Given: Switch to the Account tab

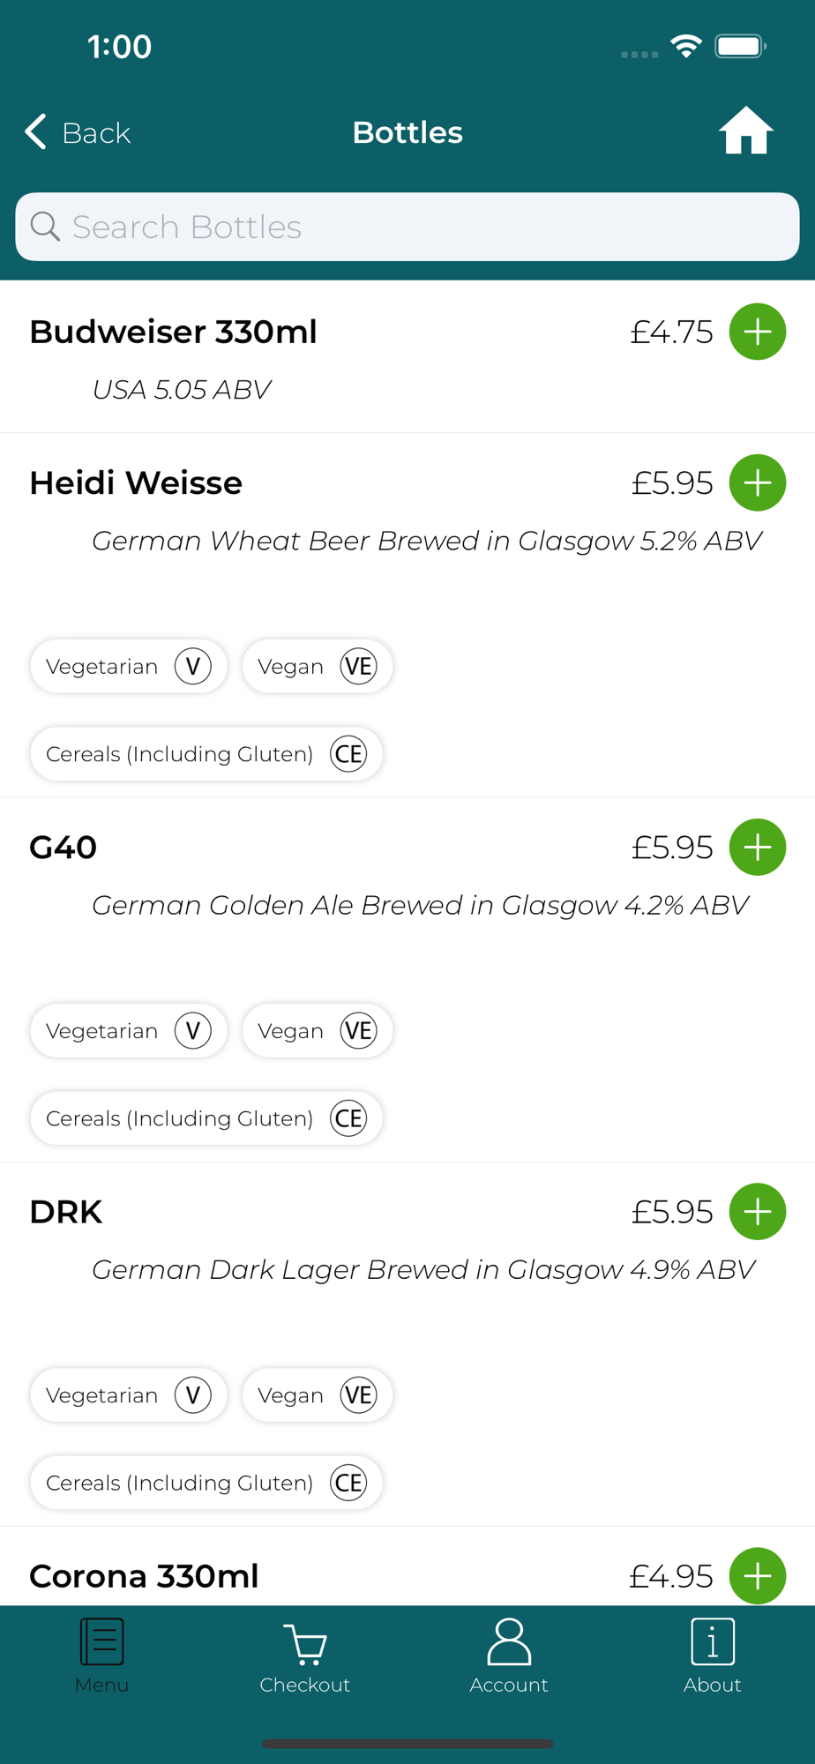Looking at the screenshot, I should 509,1656.
